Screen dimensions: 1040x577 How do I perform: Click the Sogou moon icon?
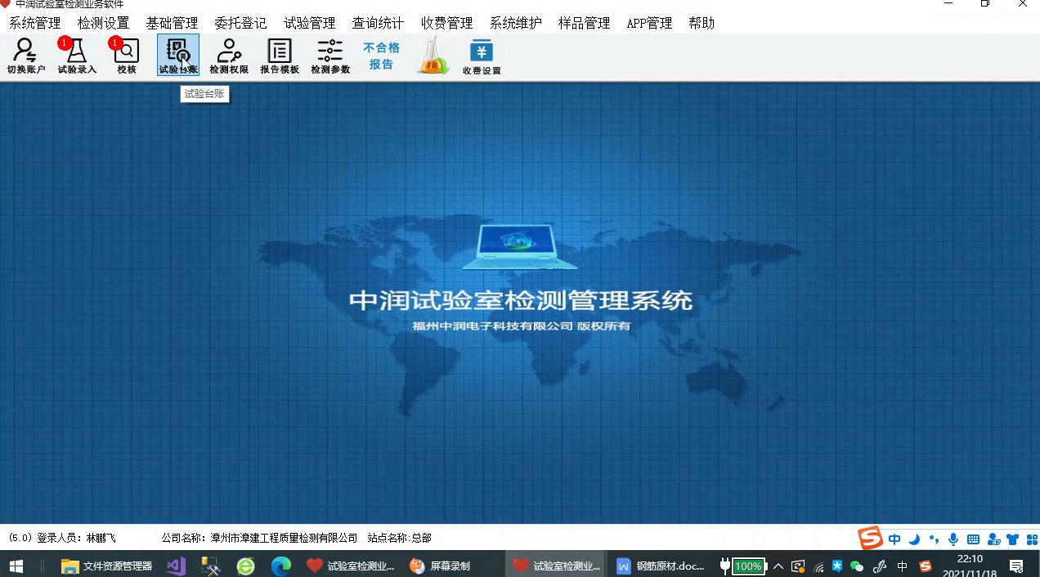[x=914, y=539]
